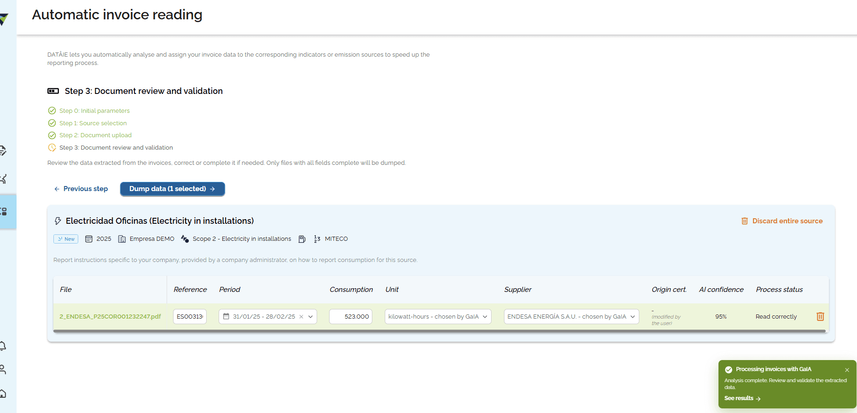Click the New badge on the source

click(66, 239)
